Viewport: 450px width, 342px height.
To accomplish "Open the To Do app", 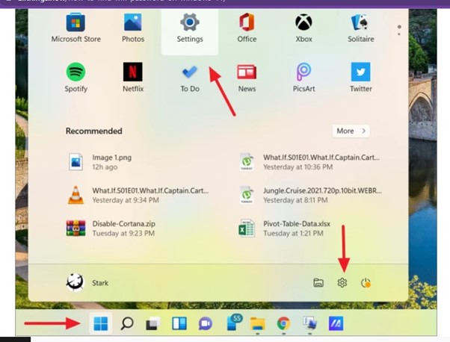I will [189, 77].
